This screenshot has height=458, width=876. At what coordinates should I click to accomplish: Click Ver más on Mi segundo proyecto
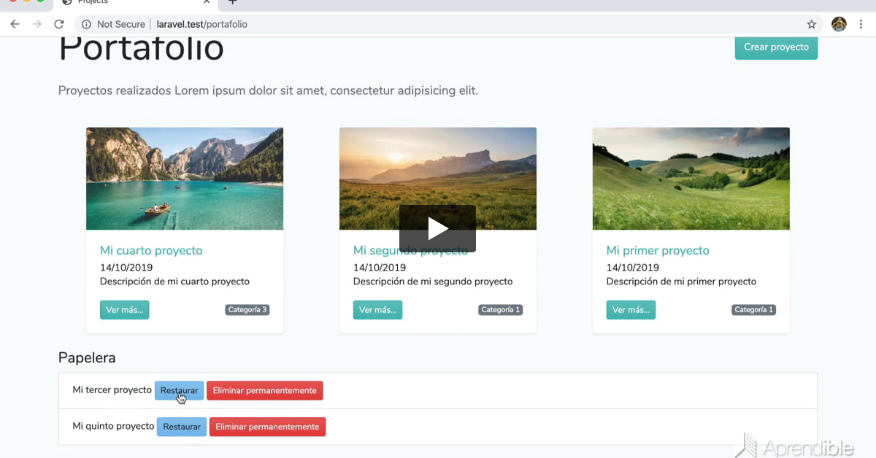coord(377,310)
